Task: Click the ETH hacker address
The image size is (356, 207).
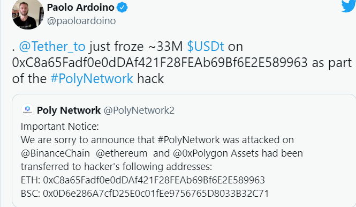Action: [x=154, y=180]
